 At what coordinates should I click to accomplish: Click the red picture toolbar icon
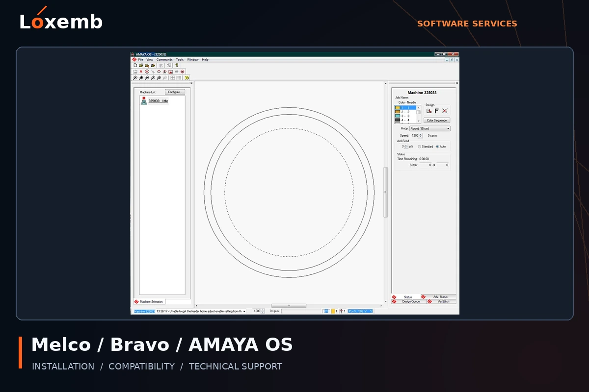tap(170, 72)
